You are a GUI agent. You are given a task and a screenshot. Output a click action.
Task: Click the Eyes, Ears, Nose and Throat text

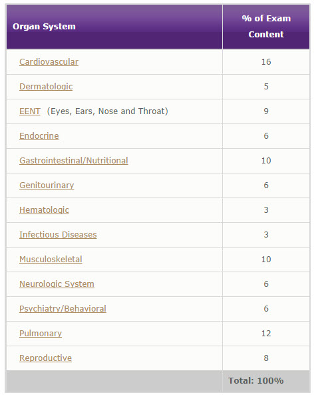[108, 111]
